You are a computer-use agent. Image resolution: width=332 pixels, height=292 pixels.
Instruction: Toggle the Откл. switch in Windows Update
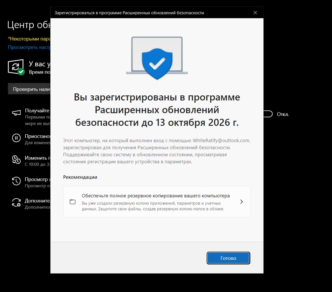pyautogui.click(x=268, y=114)
